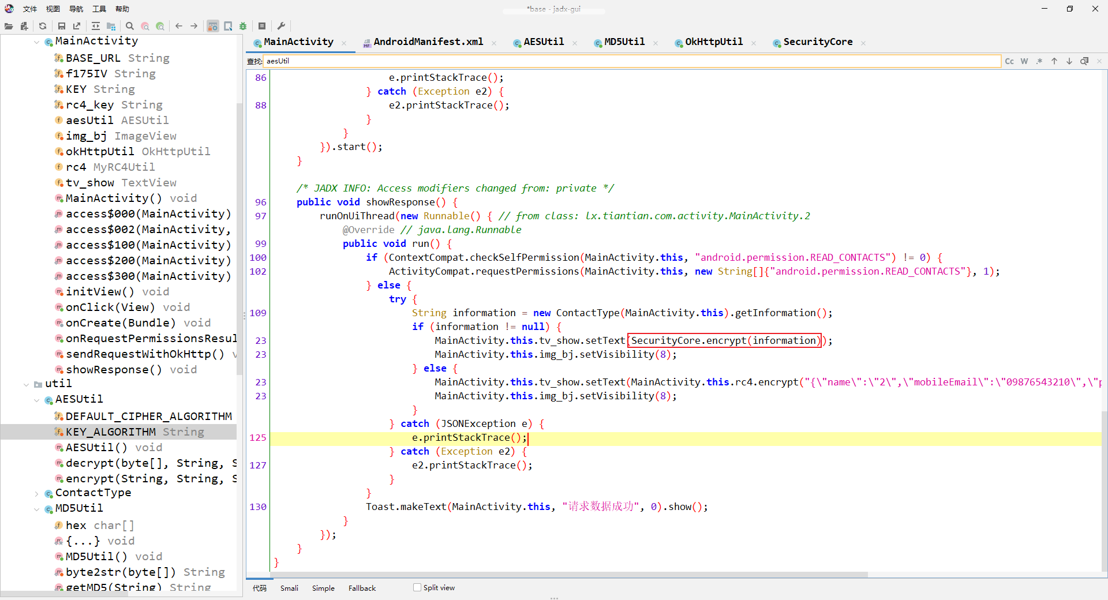This screenshot has width=1108, height=600.
Task: Click the reload/refresh toolbar icon
Action: tap(43, 26)
